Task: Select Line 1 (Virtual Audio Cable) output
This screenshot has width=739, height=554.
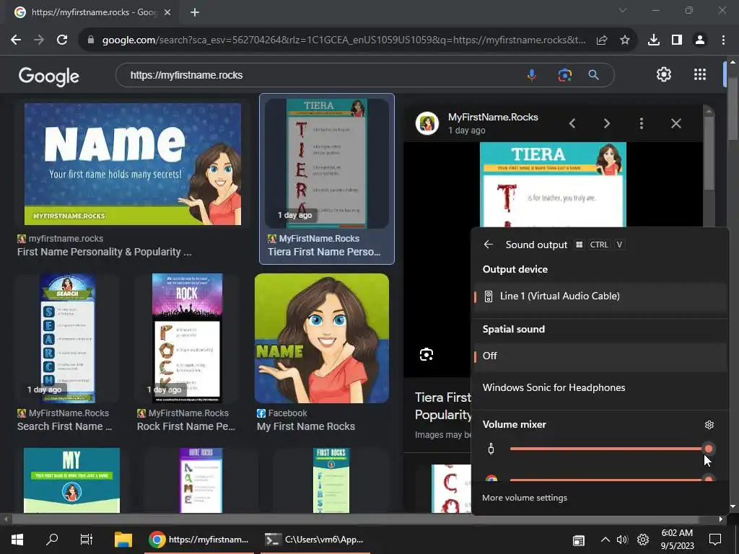Action: pyautogui.click(x=600, y=296)
